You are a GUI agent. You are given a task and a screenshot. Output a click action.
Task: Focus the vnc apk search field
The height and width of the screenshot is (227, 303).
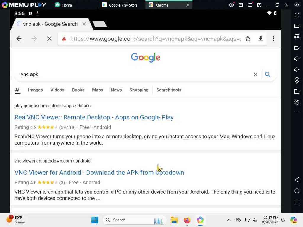click(135, 74)
